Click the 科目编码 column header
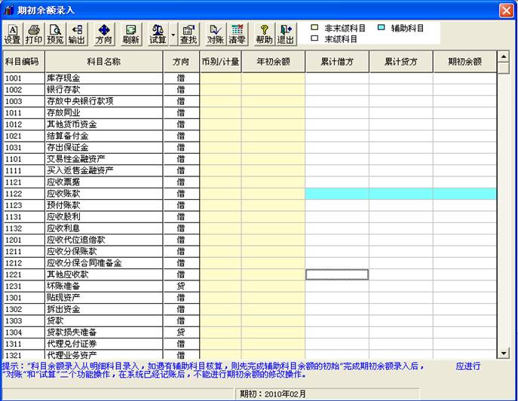 (23, 62)
